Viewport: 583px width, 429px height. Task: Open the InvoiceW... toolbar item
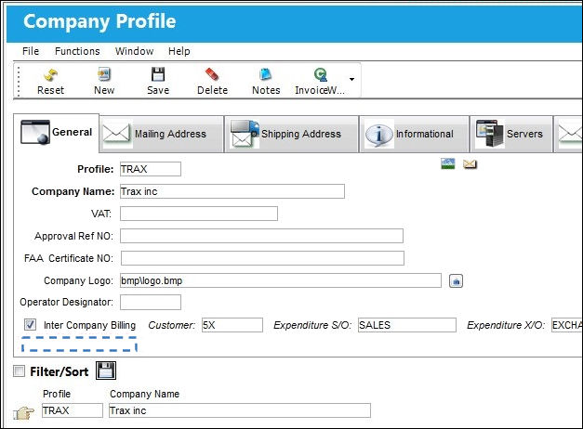pos(320,82)
